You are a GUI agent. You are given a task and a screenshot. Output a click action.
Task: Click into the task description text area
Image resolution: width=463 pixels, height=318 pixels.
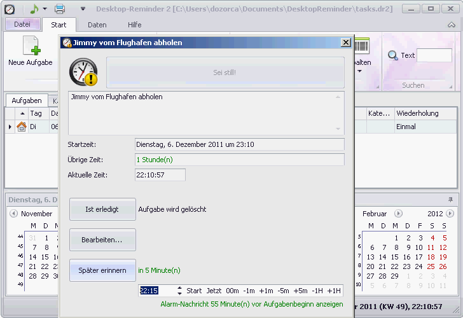point(207,113)
